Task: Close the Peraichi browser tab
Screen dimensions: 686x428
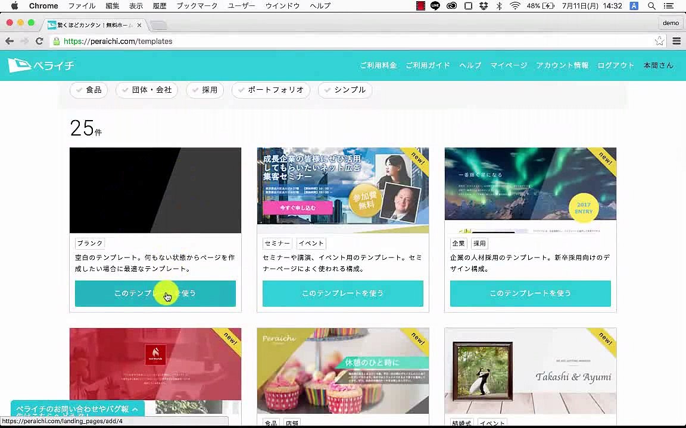Action: click(x=139, y=26)
